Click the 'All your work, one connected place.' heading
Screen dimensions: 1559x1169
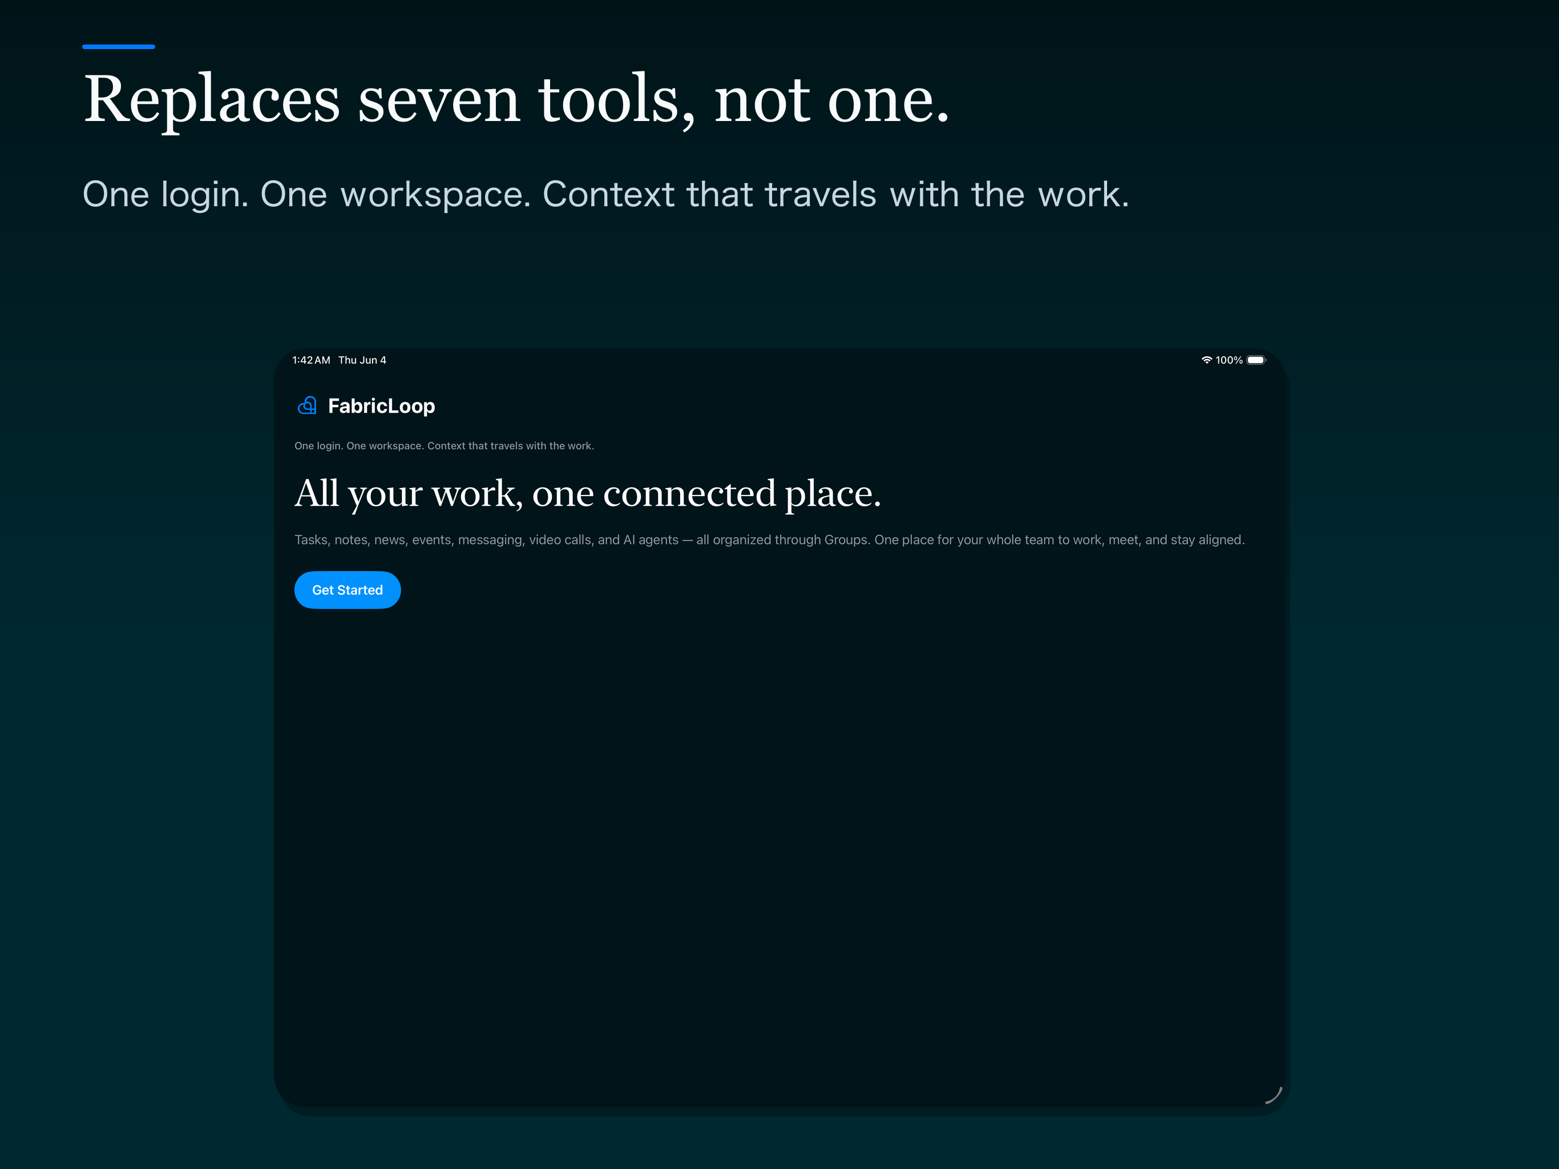point(588,494)
